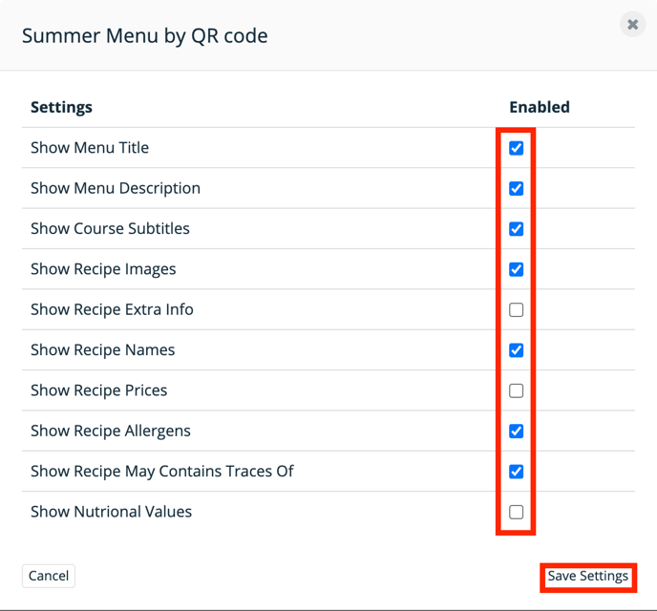Enable the Show Nutrional Values checkbox
This screenshot has width=657, height=611.
coord(516,512)
